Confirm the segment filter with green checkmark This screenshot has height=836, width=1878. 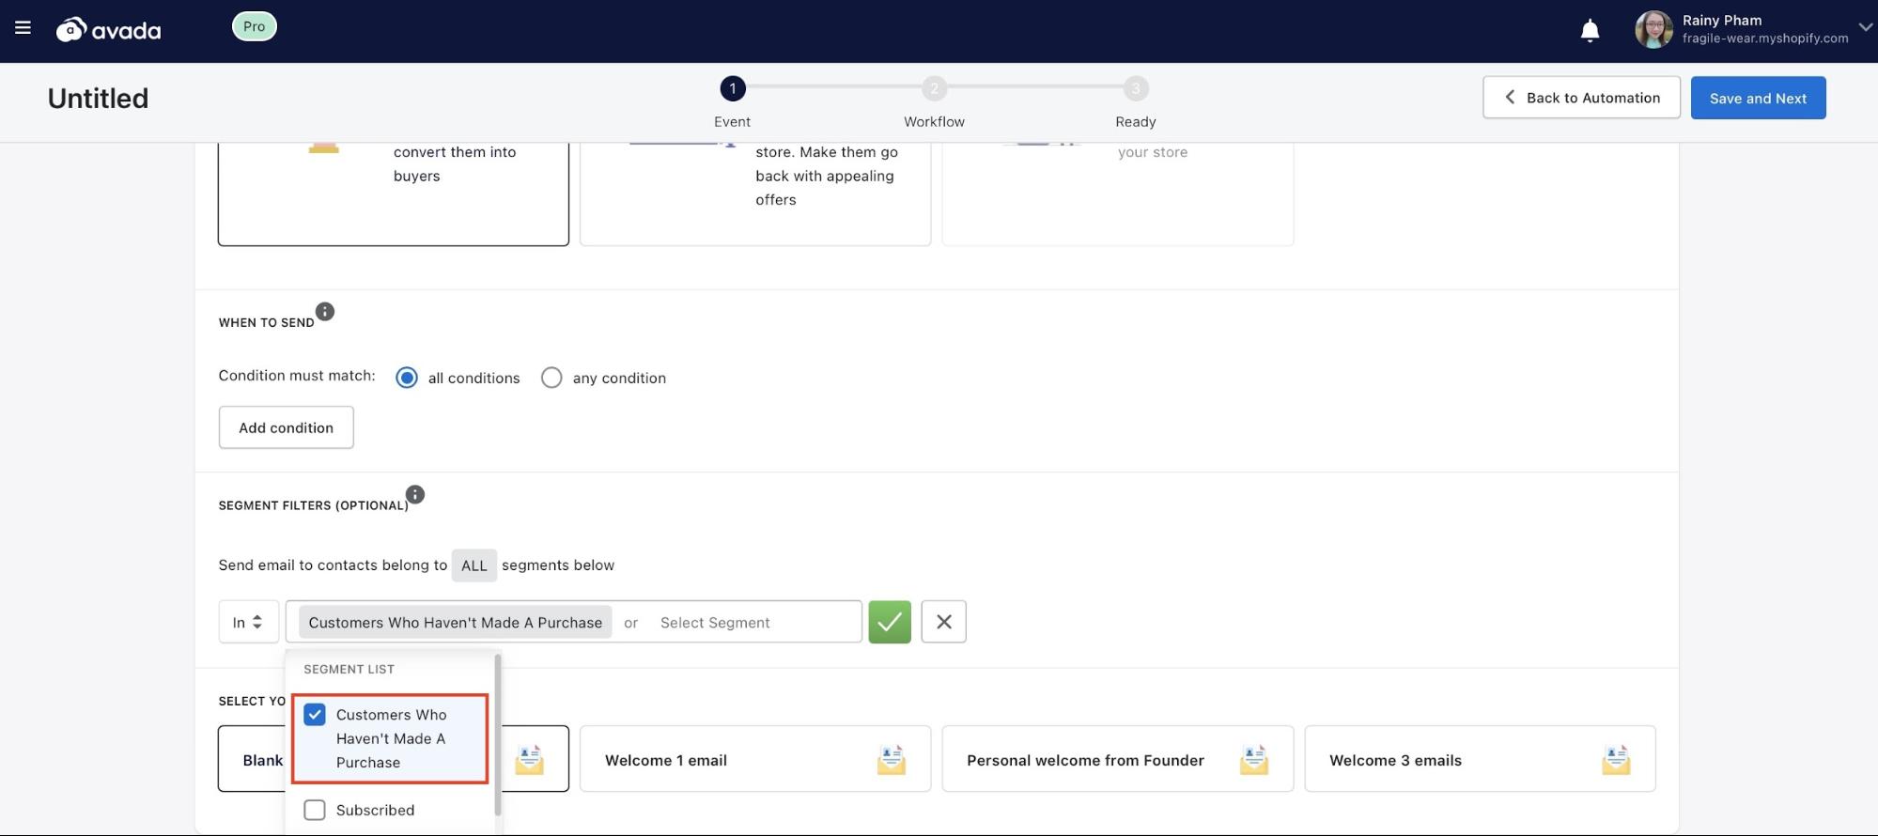[890, 622]
